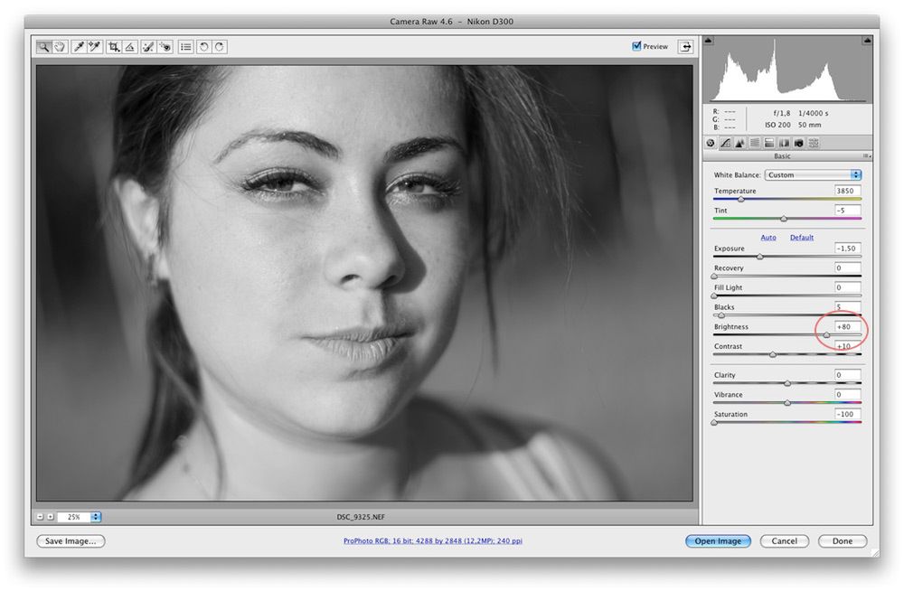Click the Fill Light slider handle
This screenshot has height=591, width=904.
pyautogui.click(x=714, y=296)
